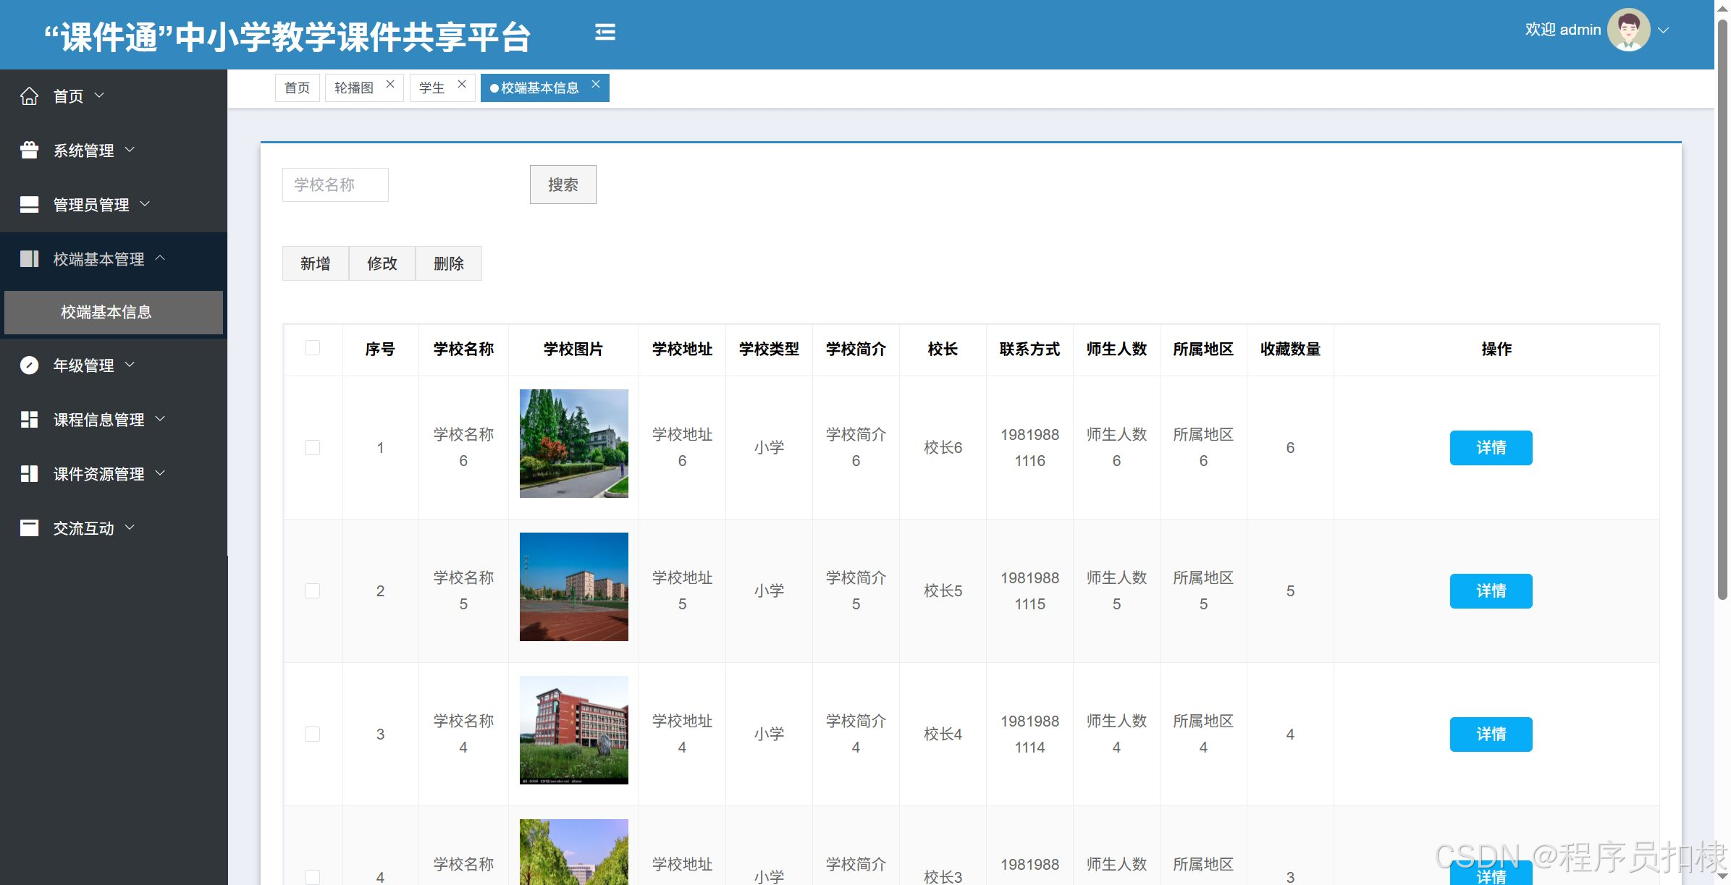The width and height of the screenshot is (1731, 885).
Task: Click the 课件资源管理 sidebar icon
Action: [29, 474]
